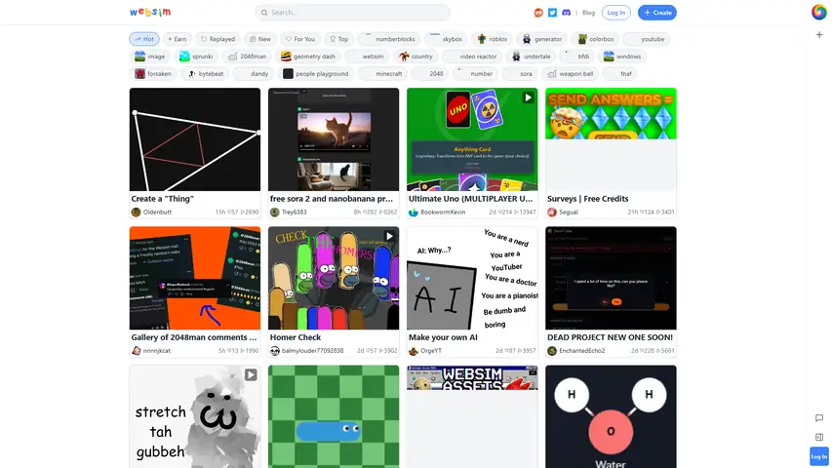
Task: Choose the dandy tag chip
Action: [x=254, y=74]
